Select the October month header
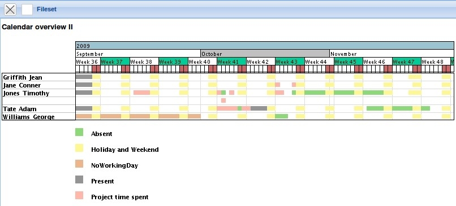This screenshot has width=456, height=206. pos(265,54)
